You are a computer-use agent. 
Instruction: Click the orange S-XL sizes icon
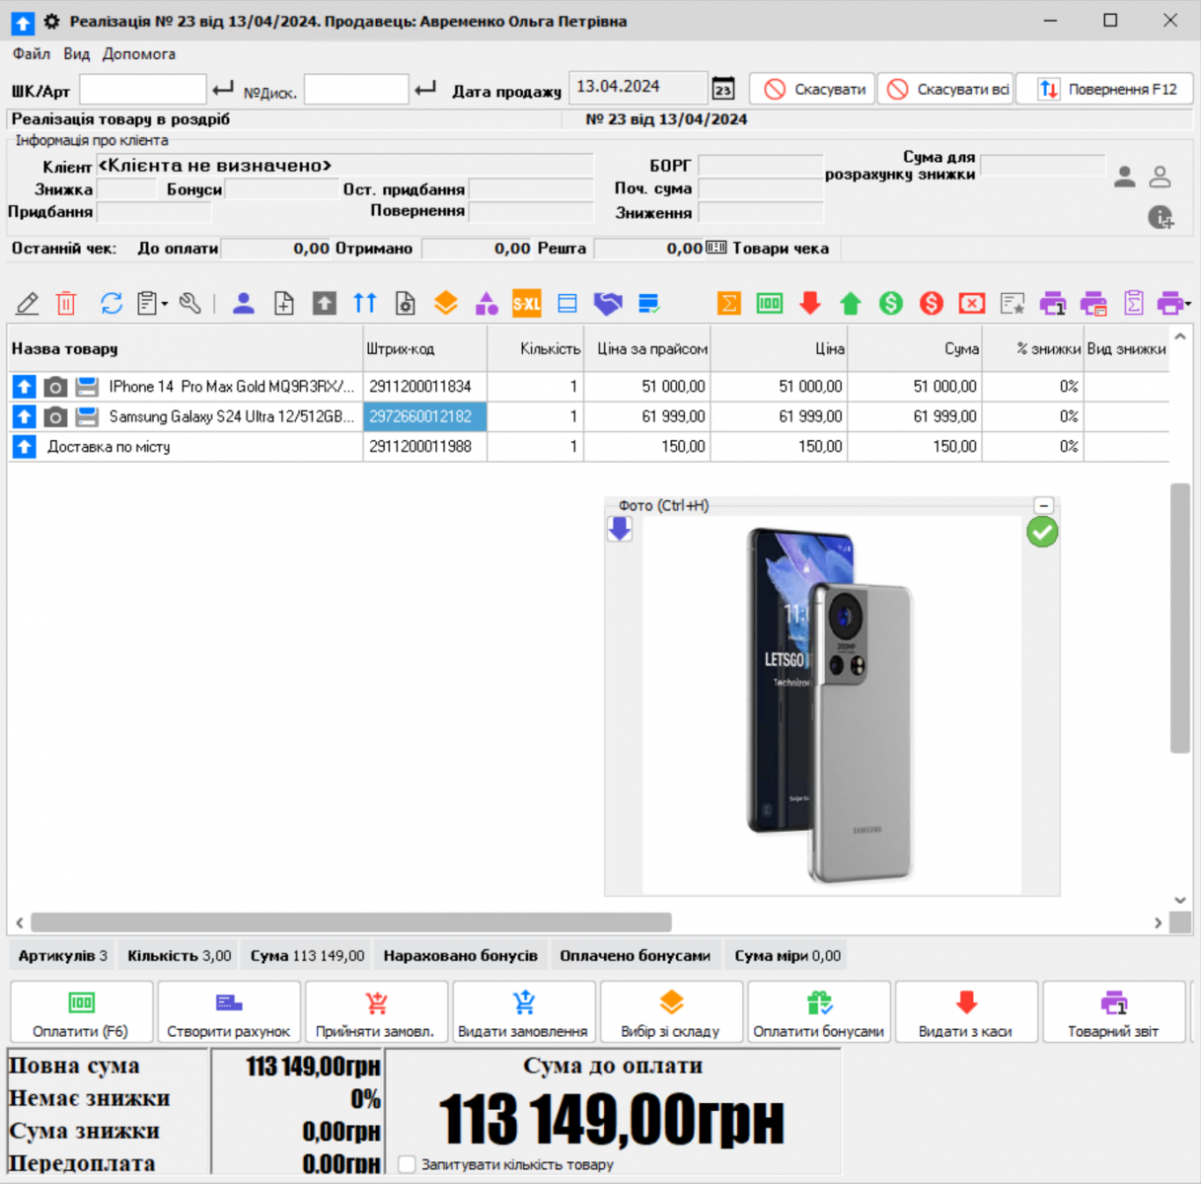[x=526, y=304]
